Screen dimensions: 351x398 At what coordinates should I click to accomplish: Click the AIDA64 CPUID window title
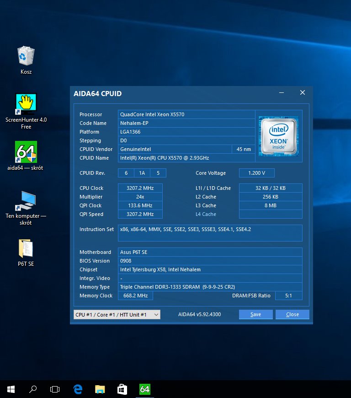(98, 94)
